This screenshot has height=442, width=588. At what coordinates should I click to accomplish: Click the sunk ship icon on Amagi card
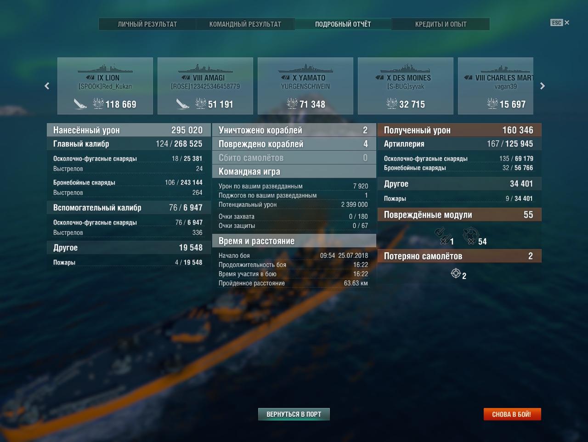pos(183,104)
